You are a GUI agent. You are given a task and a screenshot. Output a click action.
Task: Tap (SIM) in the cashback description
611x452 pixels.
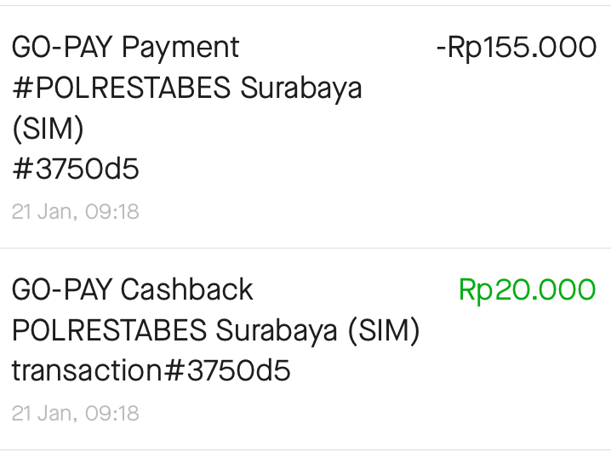pyautogui.click(x=383, y=331)
